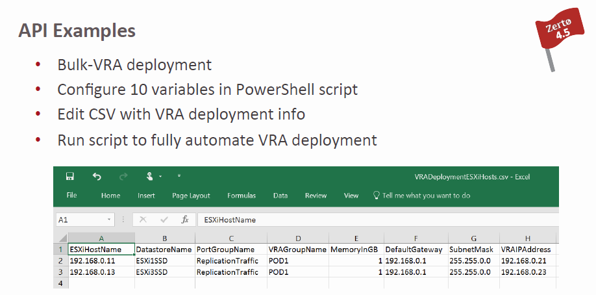The width and height of the screenshot is (596, 295).
Task: Click the PortGroupName header cell
Action: pyautogui.click(x=231, y=250)
